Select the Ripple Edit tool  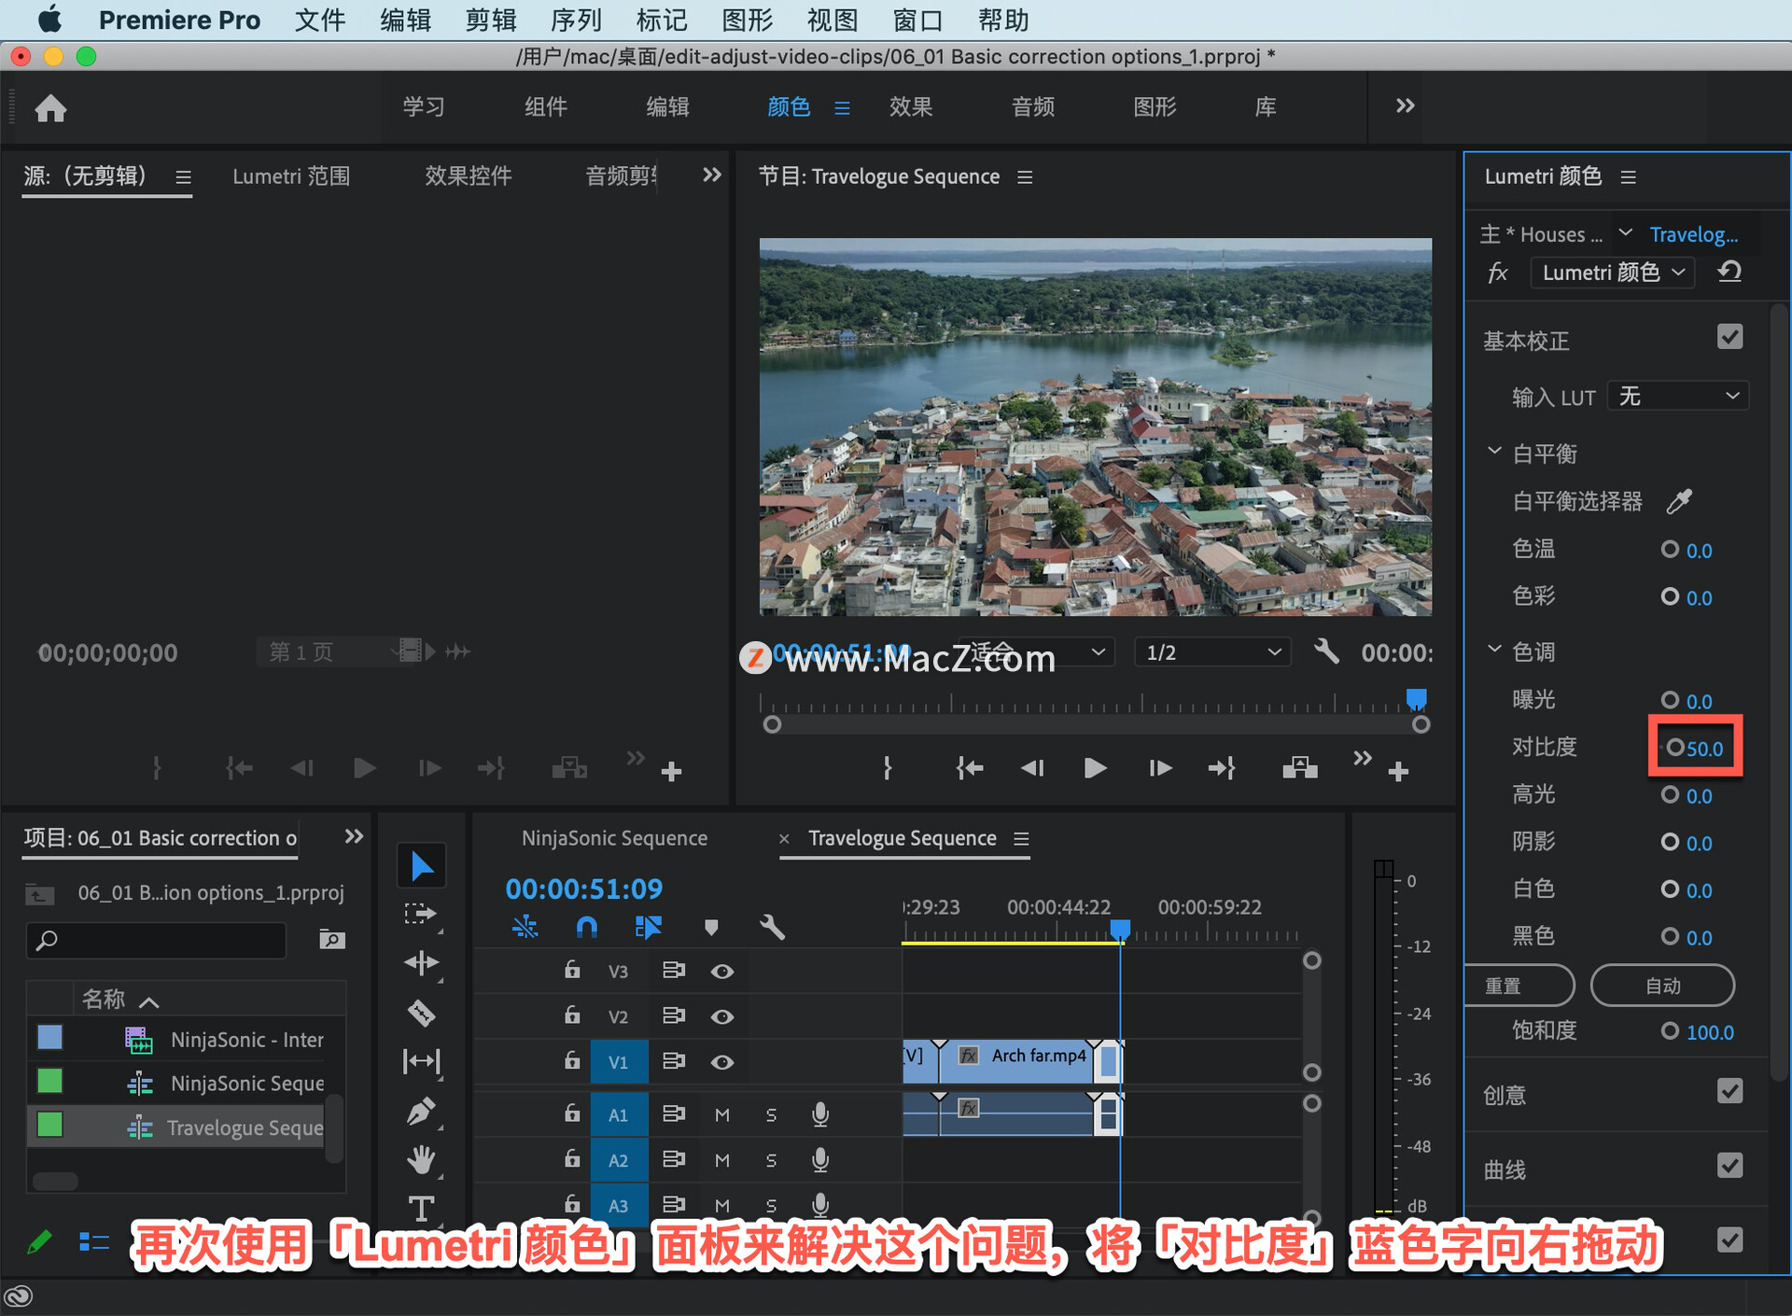point(421,962)
